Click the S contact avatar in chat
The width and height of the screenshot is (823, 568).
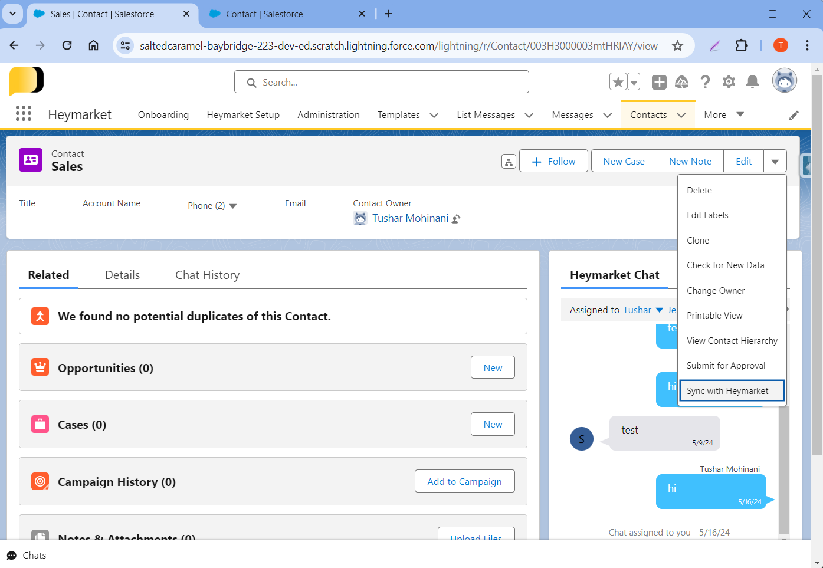[582, 439]
